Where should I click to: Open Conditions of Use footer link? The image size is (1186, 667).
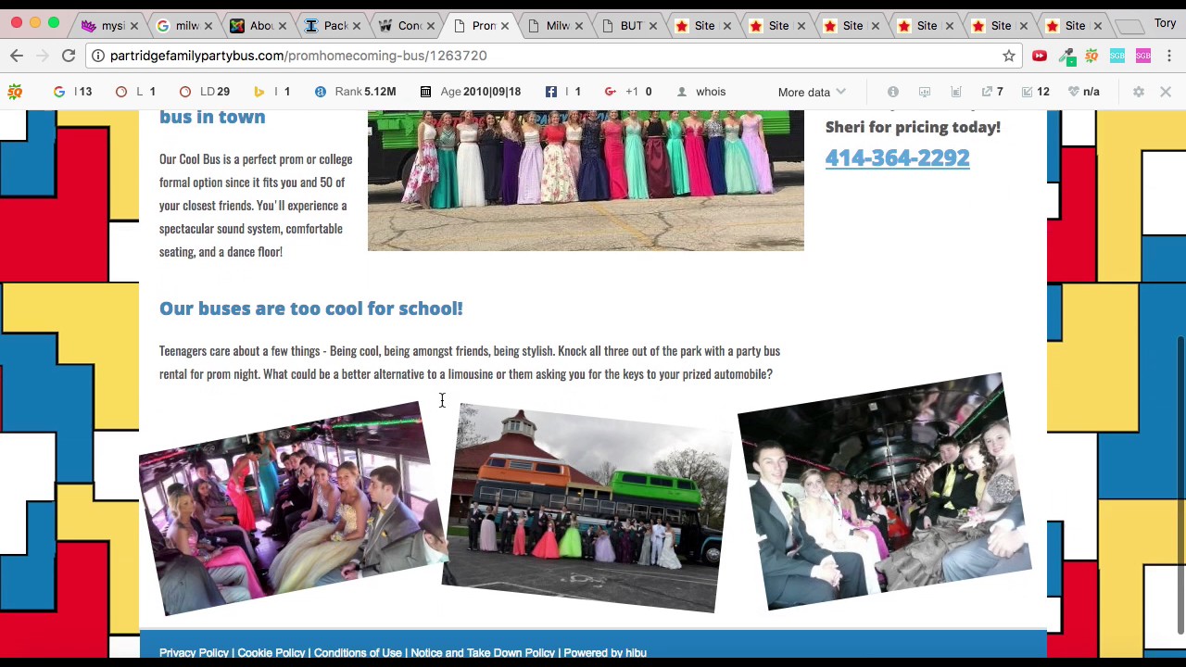[x=358, y=653]
